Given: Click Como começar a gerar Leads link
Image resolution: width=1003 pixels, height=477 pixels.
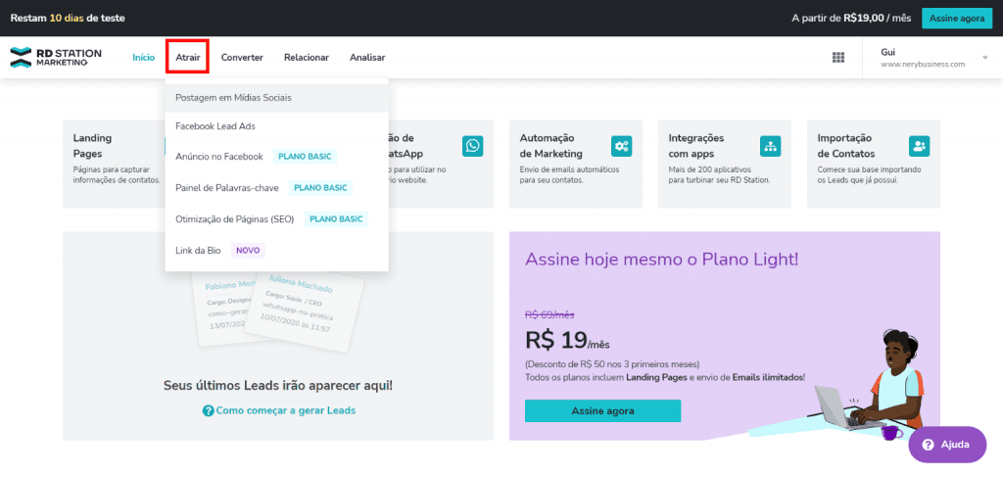Looking at the screenshot, I should tap(285, 410).
